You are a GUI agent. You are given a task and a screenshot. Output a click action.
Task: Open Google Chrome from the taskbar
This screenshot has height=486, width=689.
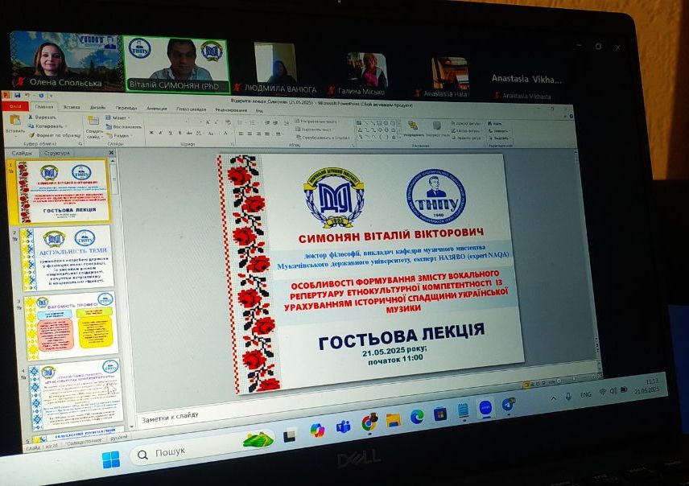click(x=369, y=422)
